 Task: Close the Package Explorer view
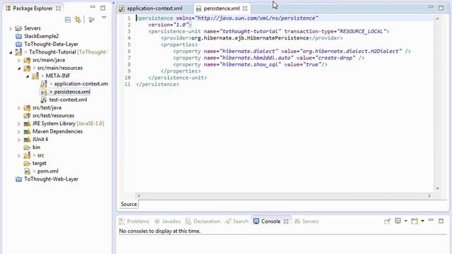[x=58, y=8]
